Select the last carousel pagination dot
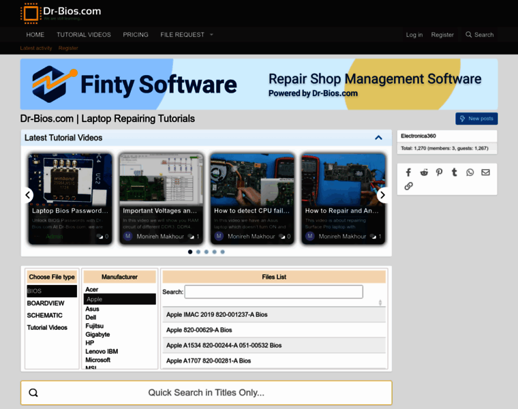Viewport: 518px width, 409px height. click(222, 252)
